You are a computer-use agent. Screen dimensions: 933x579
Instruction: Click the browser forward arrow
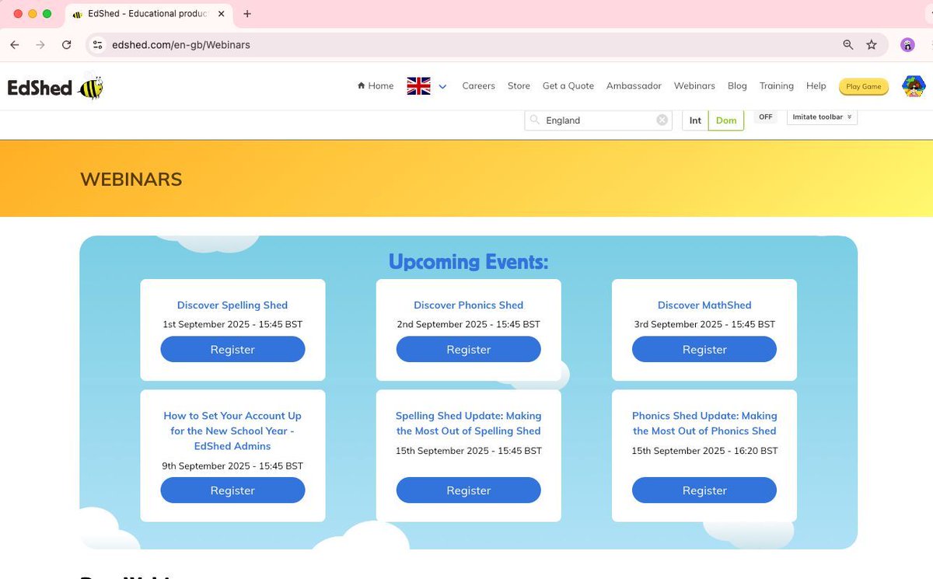click(x=40, y=45)
